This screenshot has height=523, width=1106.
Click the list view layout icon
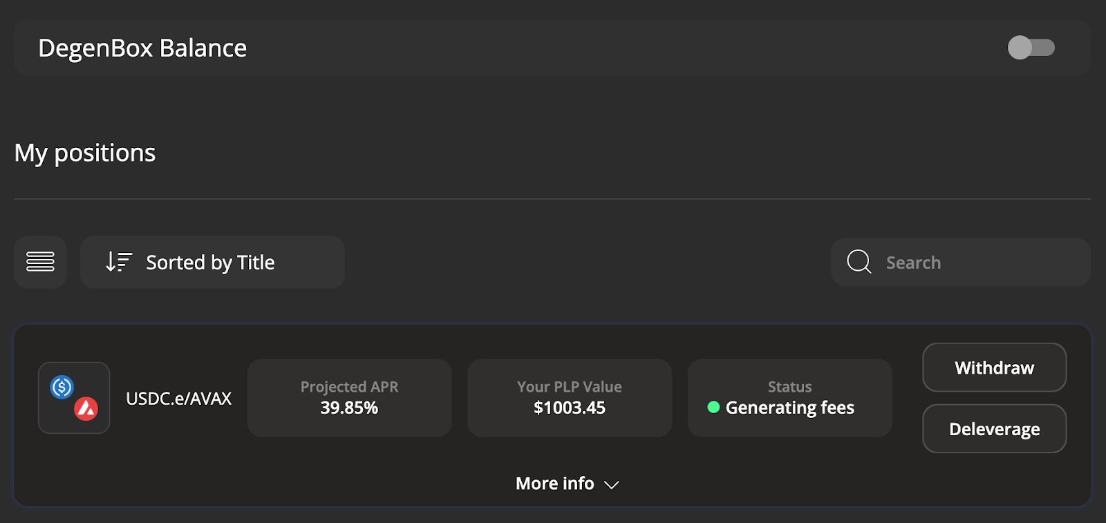pos(40,262)
